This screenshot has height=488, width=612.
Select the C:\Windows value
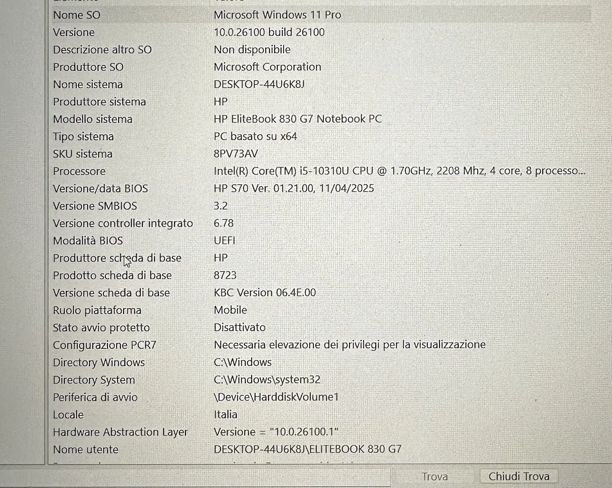pyautogui.click(x=243, y=363)
